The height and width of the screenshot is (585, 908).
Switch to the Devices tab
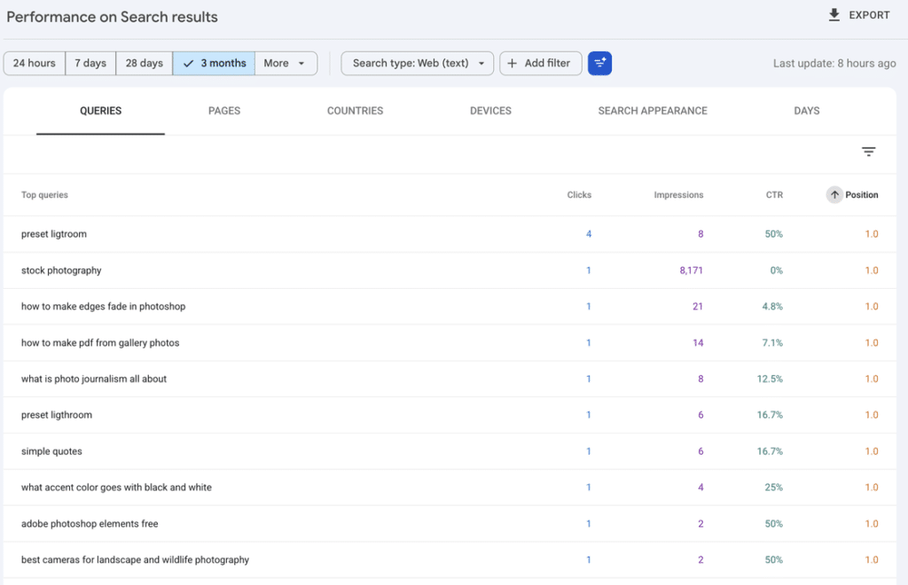coord(490,111)
